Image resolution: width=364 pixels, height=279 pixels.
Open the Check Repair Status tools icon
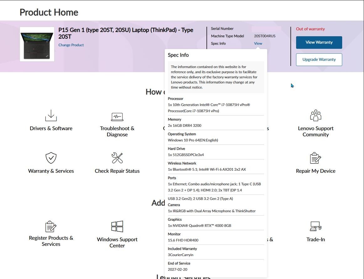coord(117,158)
